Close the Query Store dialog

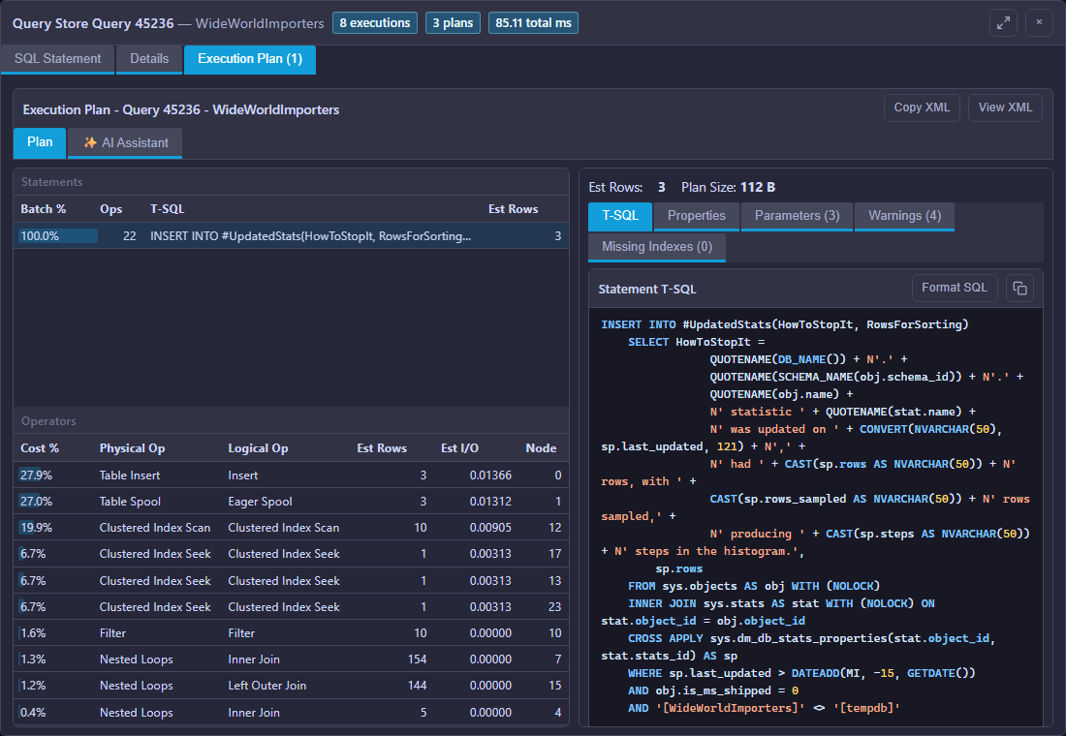point(1039,23)
